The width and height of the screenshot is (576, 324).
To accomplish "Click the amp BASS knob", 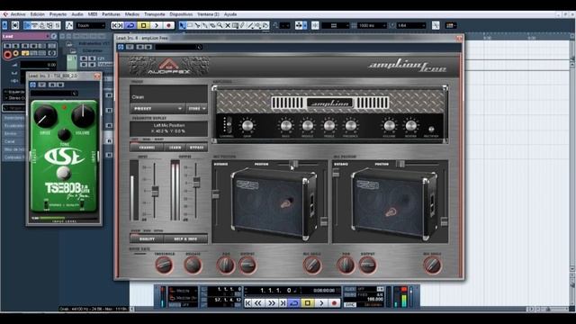I will click(286, 126).
